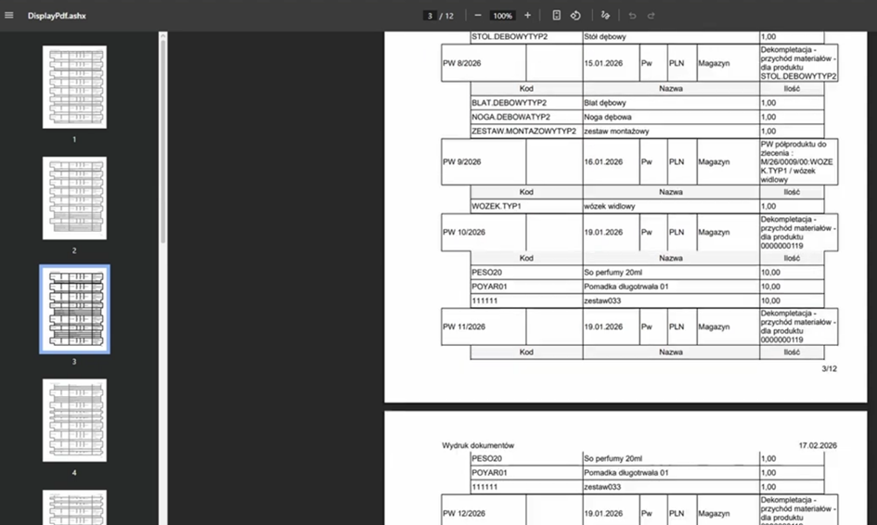Rotate the document counterclockwise
This screenshot has height=525, width=877.
[575, 16]
